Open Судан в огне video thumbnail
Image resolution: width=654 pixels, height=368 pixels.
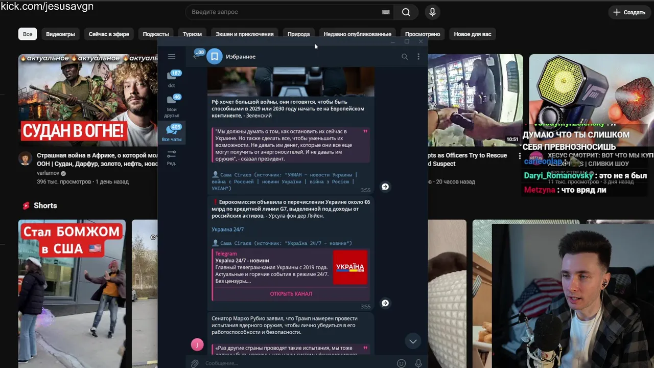pyautogui.click(x=88, y=100)
